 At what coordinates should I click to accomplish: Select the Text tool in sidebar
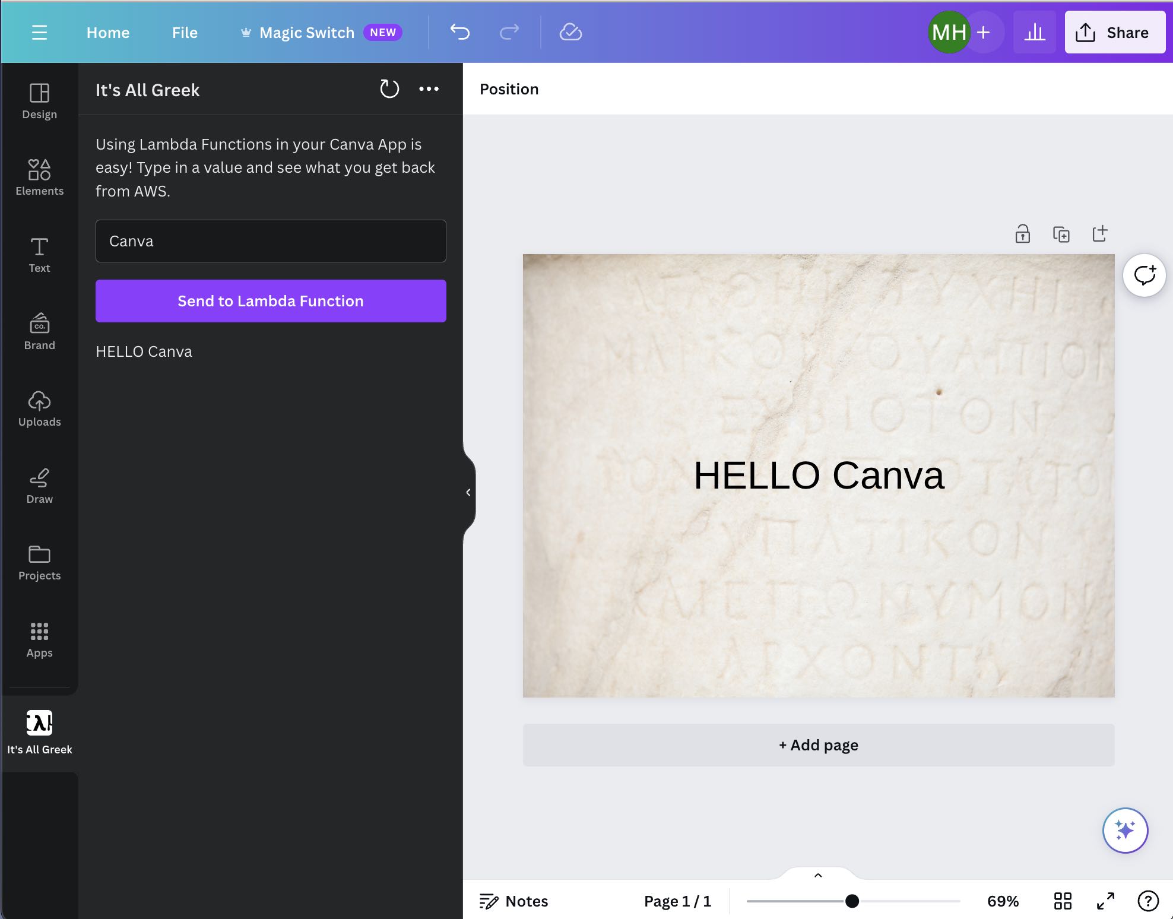[x=39, y=252]
